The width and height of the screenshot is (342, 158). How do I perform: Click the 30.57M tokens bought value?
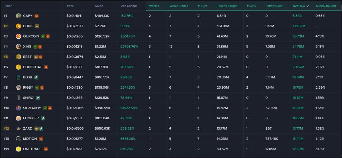(223, 149)
